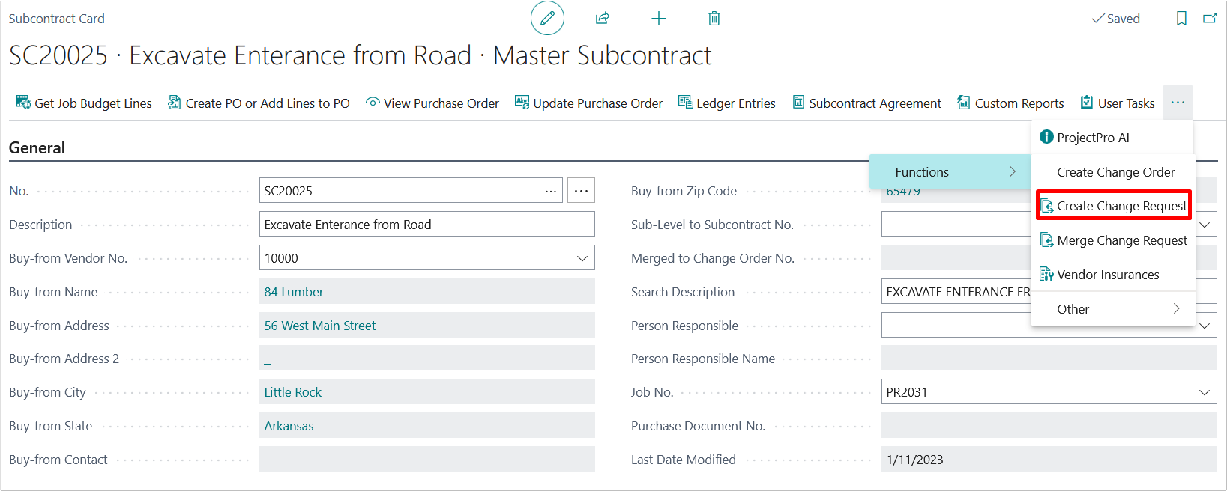Screen dimensions: 1227x491
Task: Open View Purchase Order
Action: tap(432, 103)
